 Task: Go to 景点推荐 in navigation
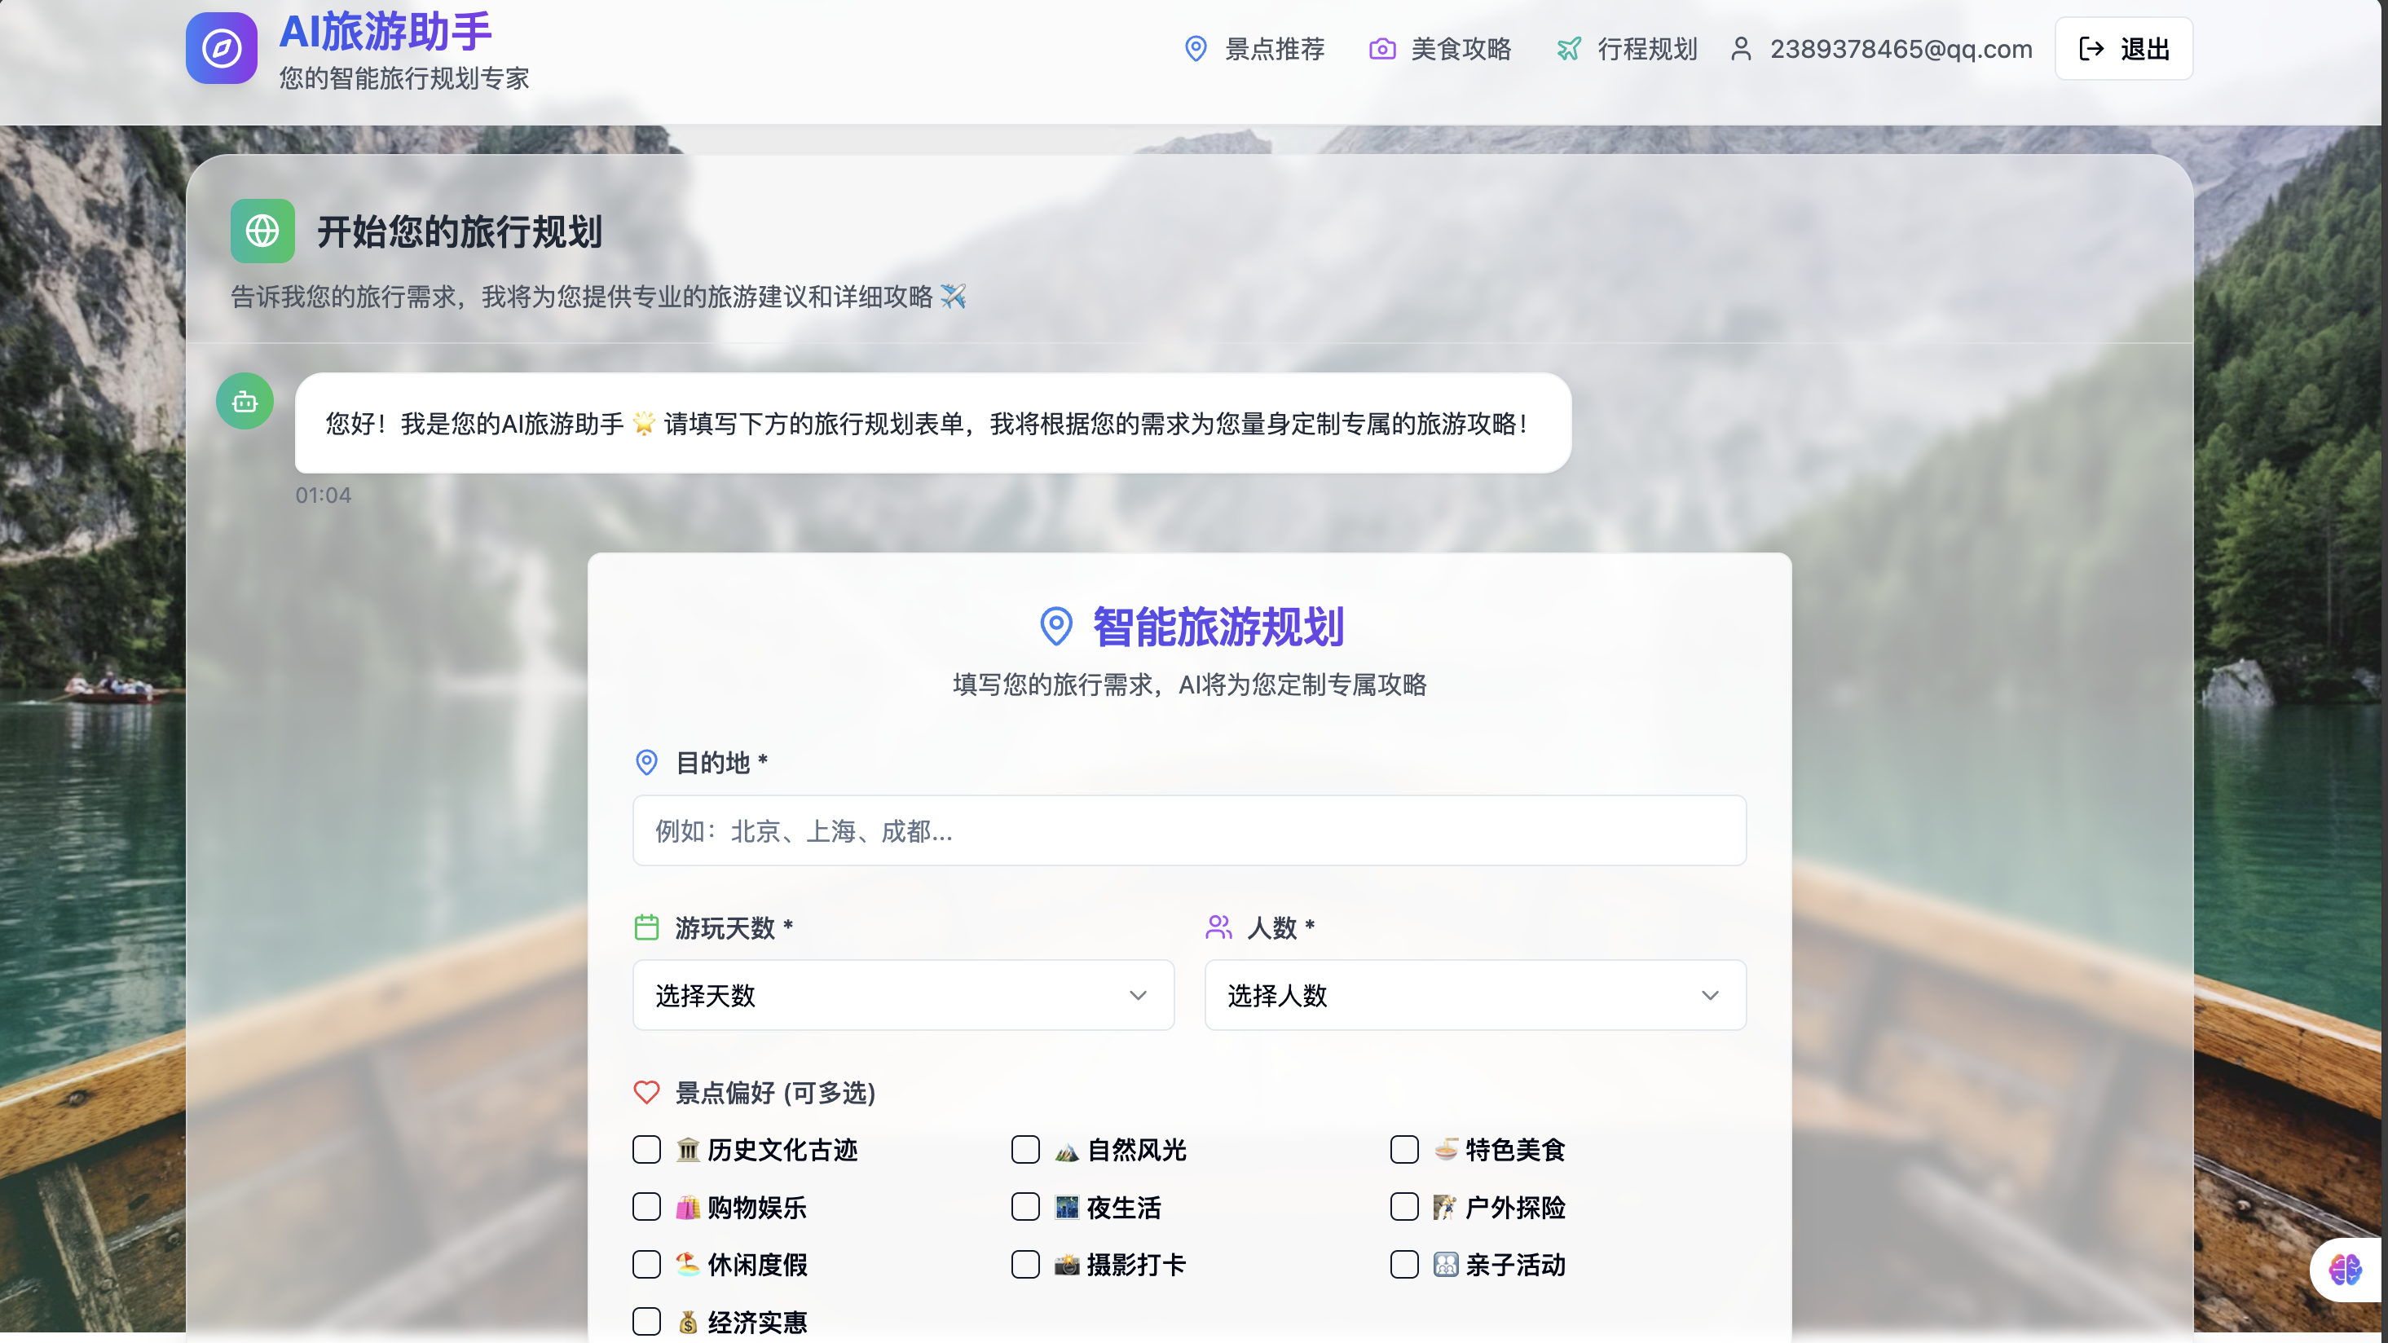pos(1255,49)
